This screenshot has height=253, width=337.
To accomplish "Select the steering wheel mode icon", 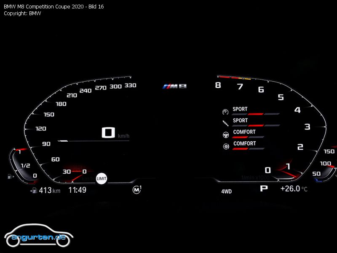I will pyautogui.click(x=226, y=135).
